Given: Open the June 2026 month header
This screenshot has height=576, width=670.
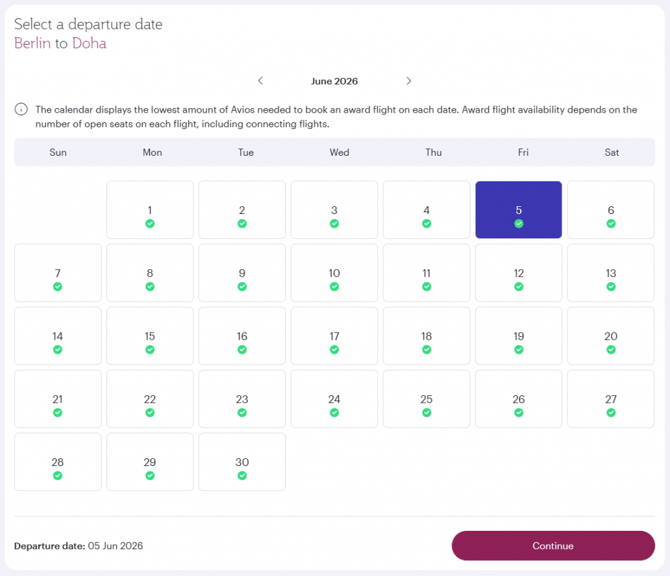Looking at the screenshot, I should pos(334,81).
